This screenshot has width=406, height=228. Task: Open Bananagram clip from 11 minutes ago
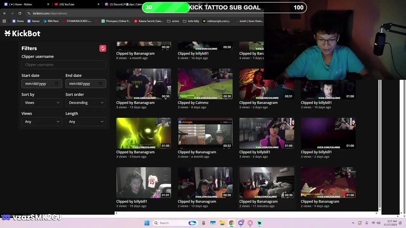tap(267, 183)
